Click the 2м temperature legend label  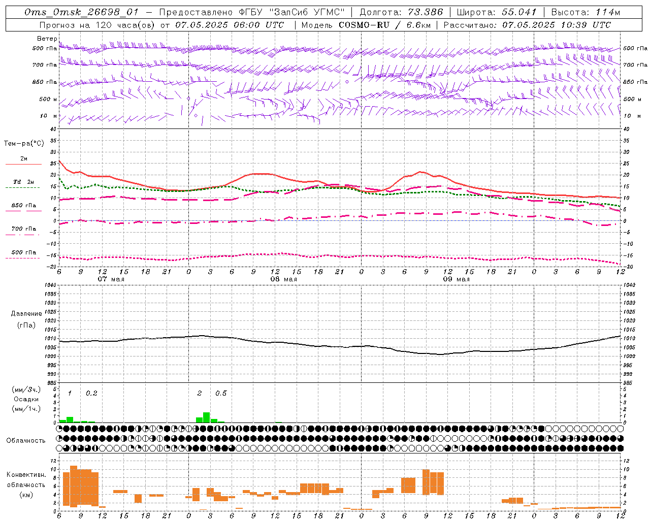24,159
